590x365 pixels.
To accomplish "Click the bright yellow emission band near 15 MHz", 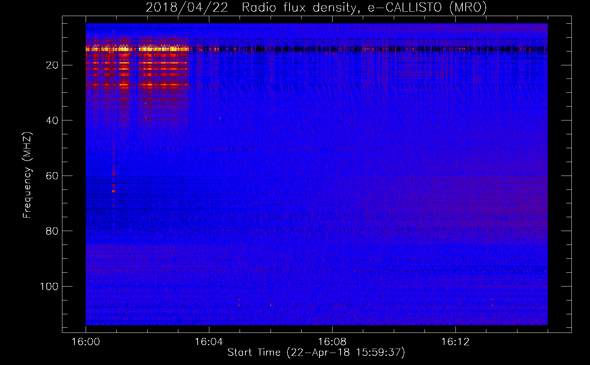I will tap(137, 49).
